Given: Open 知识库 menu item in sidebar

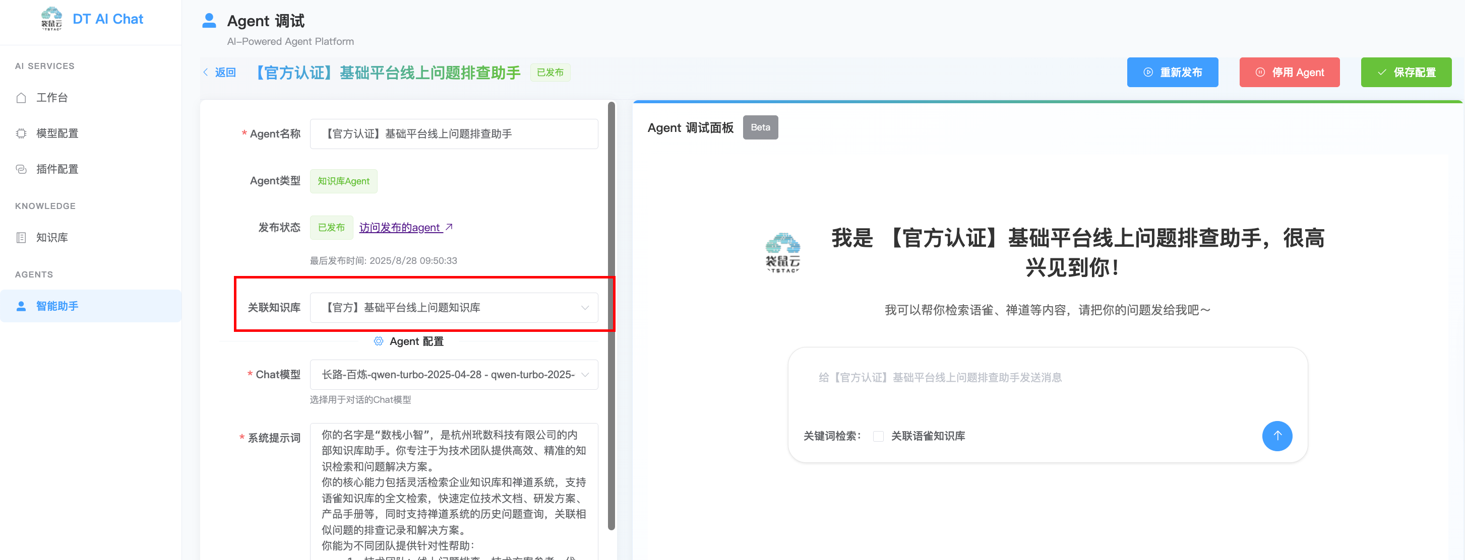Looking at the screenshot, I should click(x=52, y=237).
